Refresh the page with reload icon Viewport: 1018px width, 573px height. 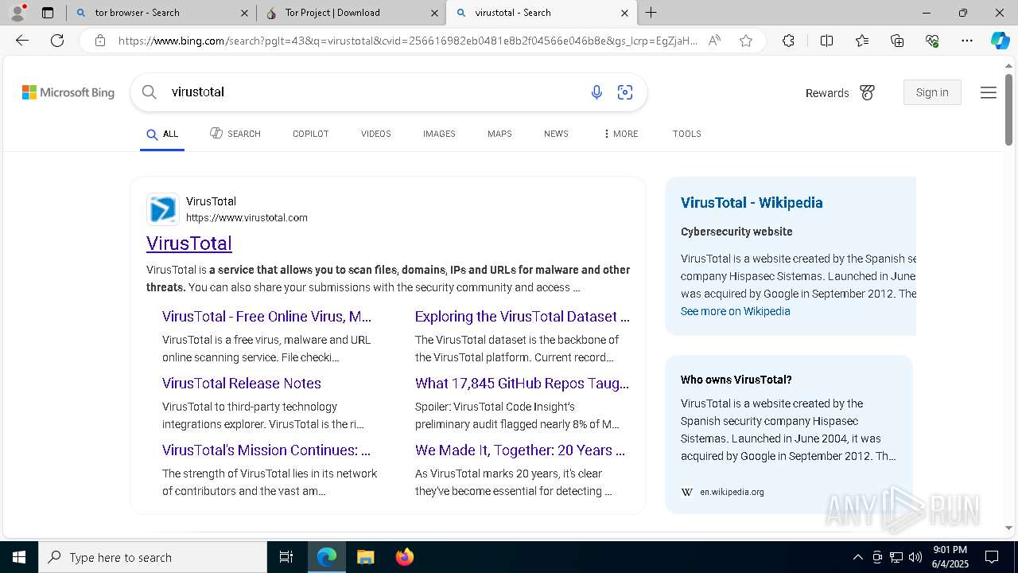click(x=57, y=41)
